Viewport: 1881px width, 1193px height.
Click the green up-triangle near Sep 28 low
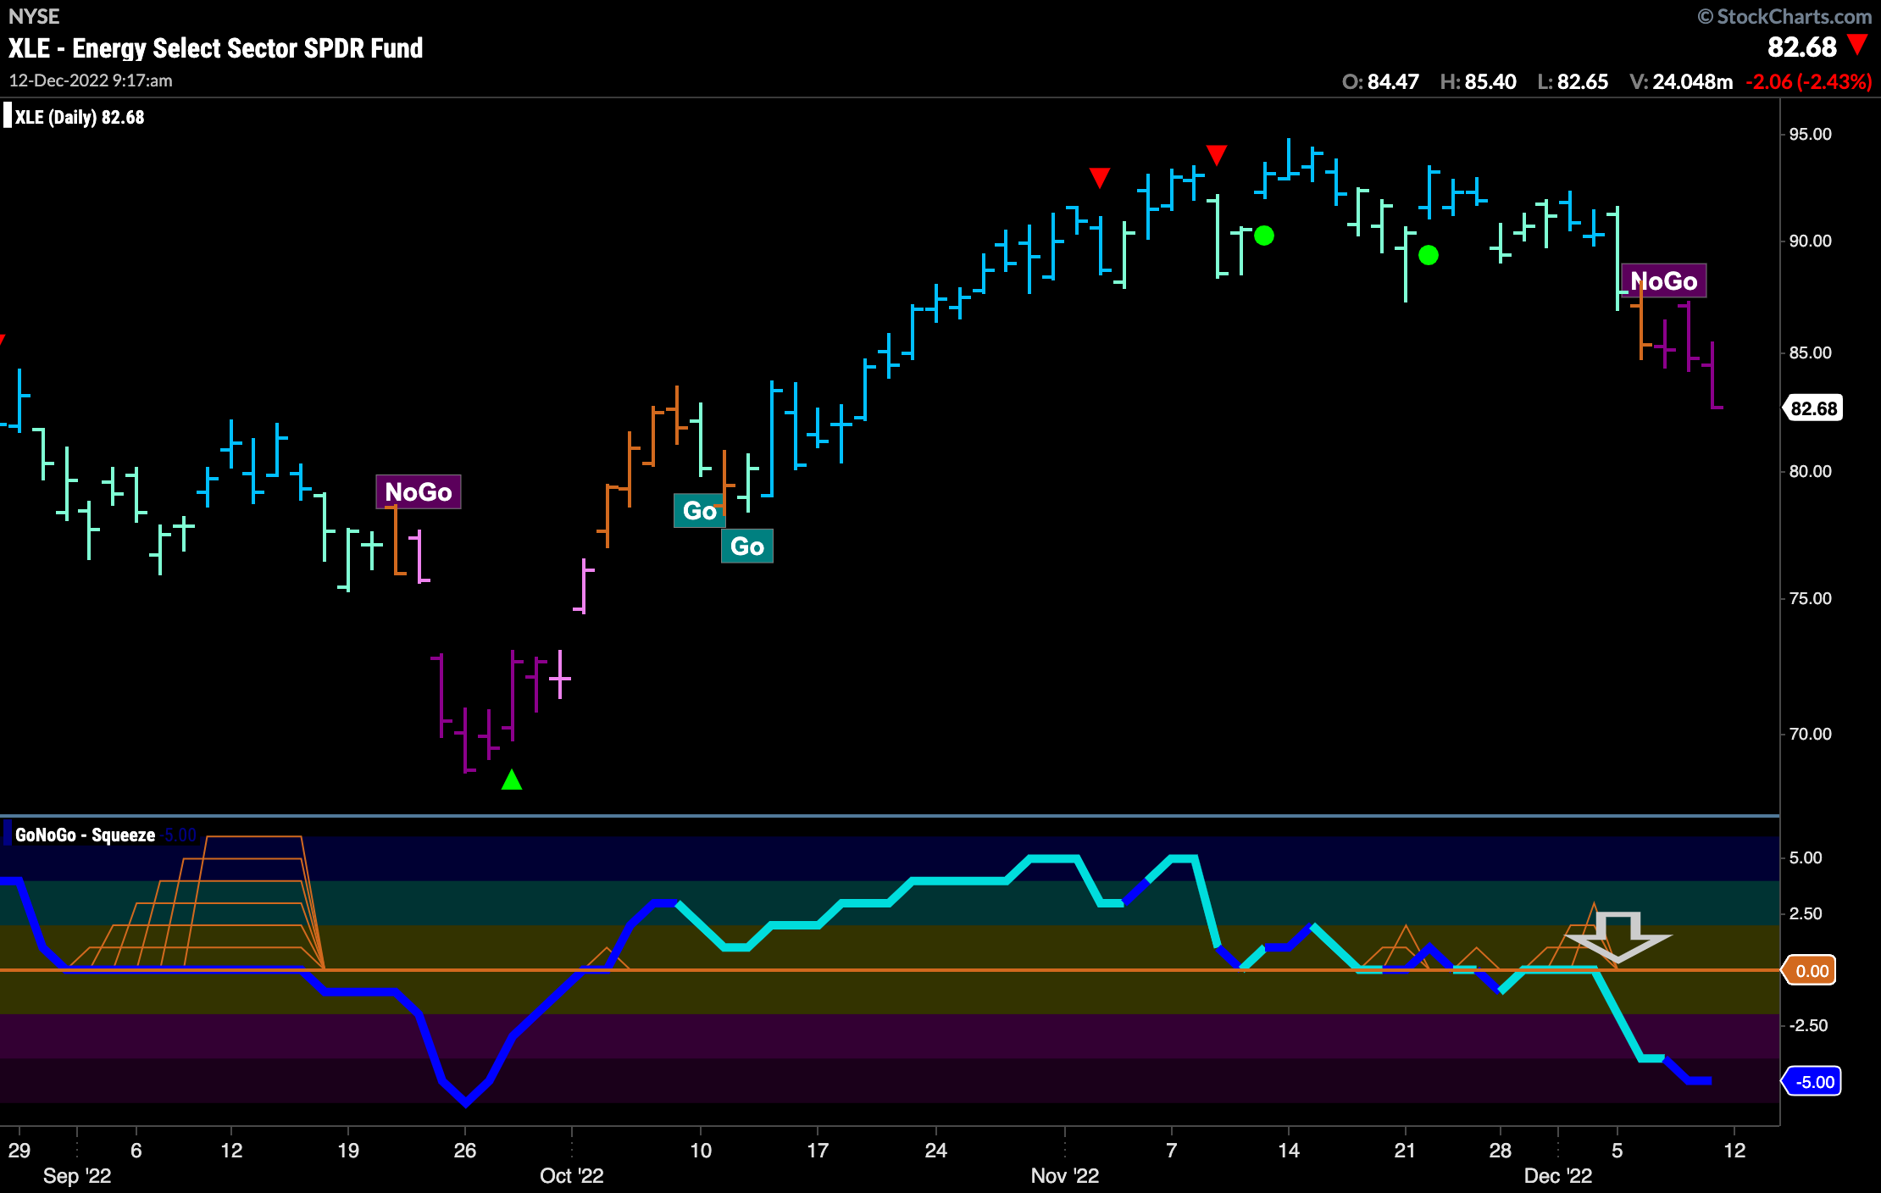point(512,780)
